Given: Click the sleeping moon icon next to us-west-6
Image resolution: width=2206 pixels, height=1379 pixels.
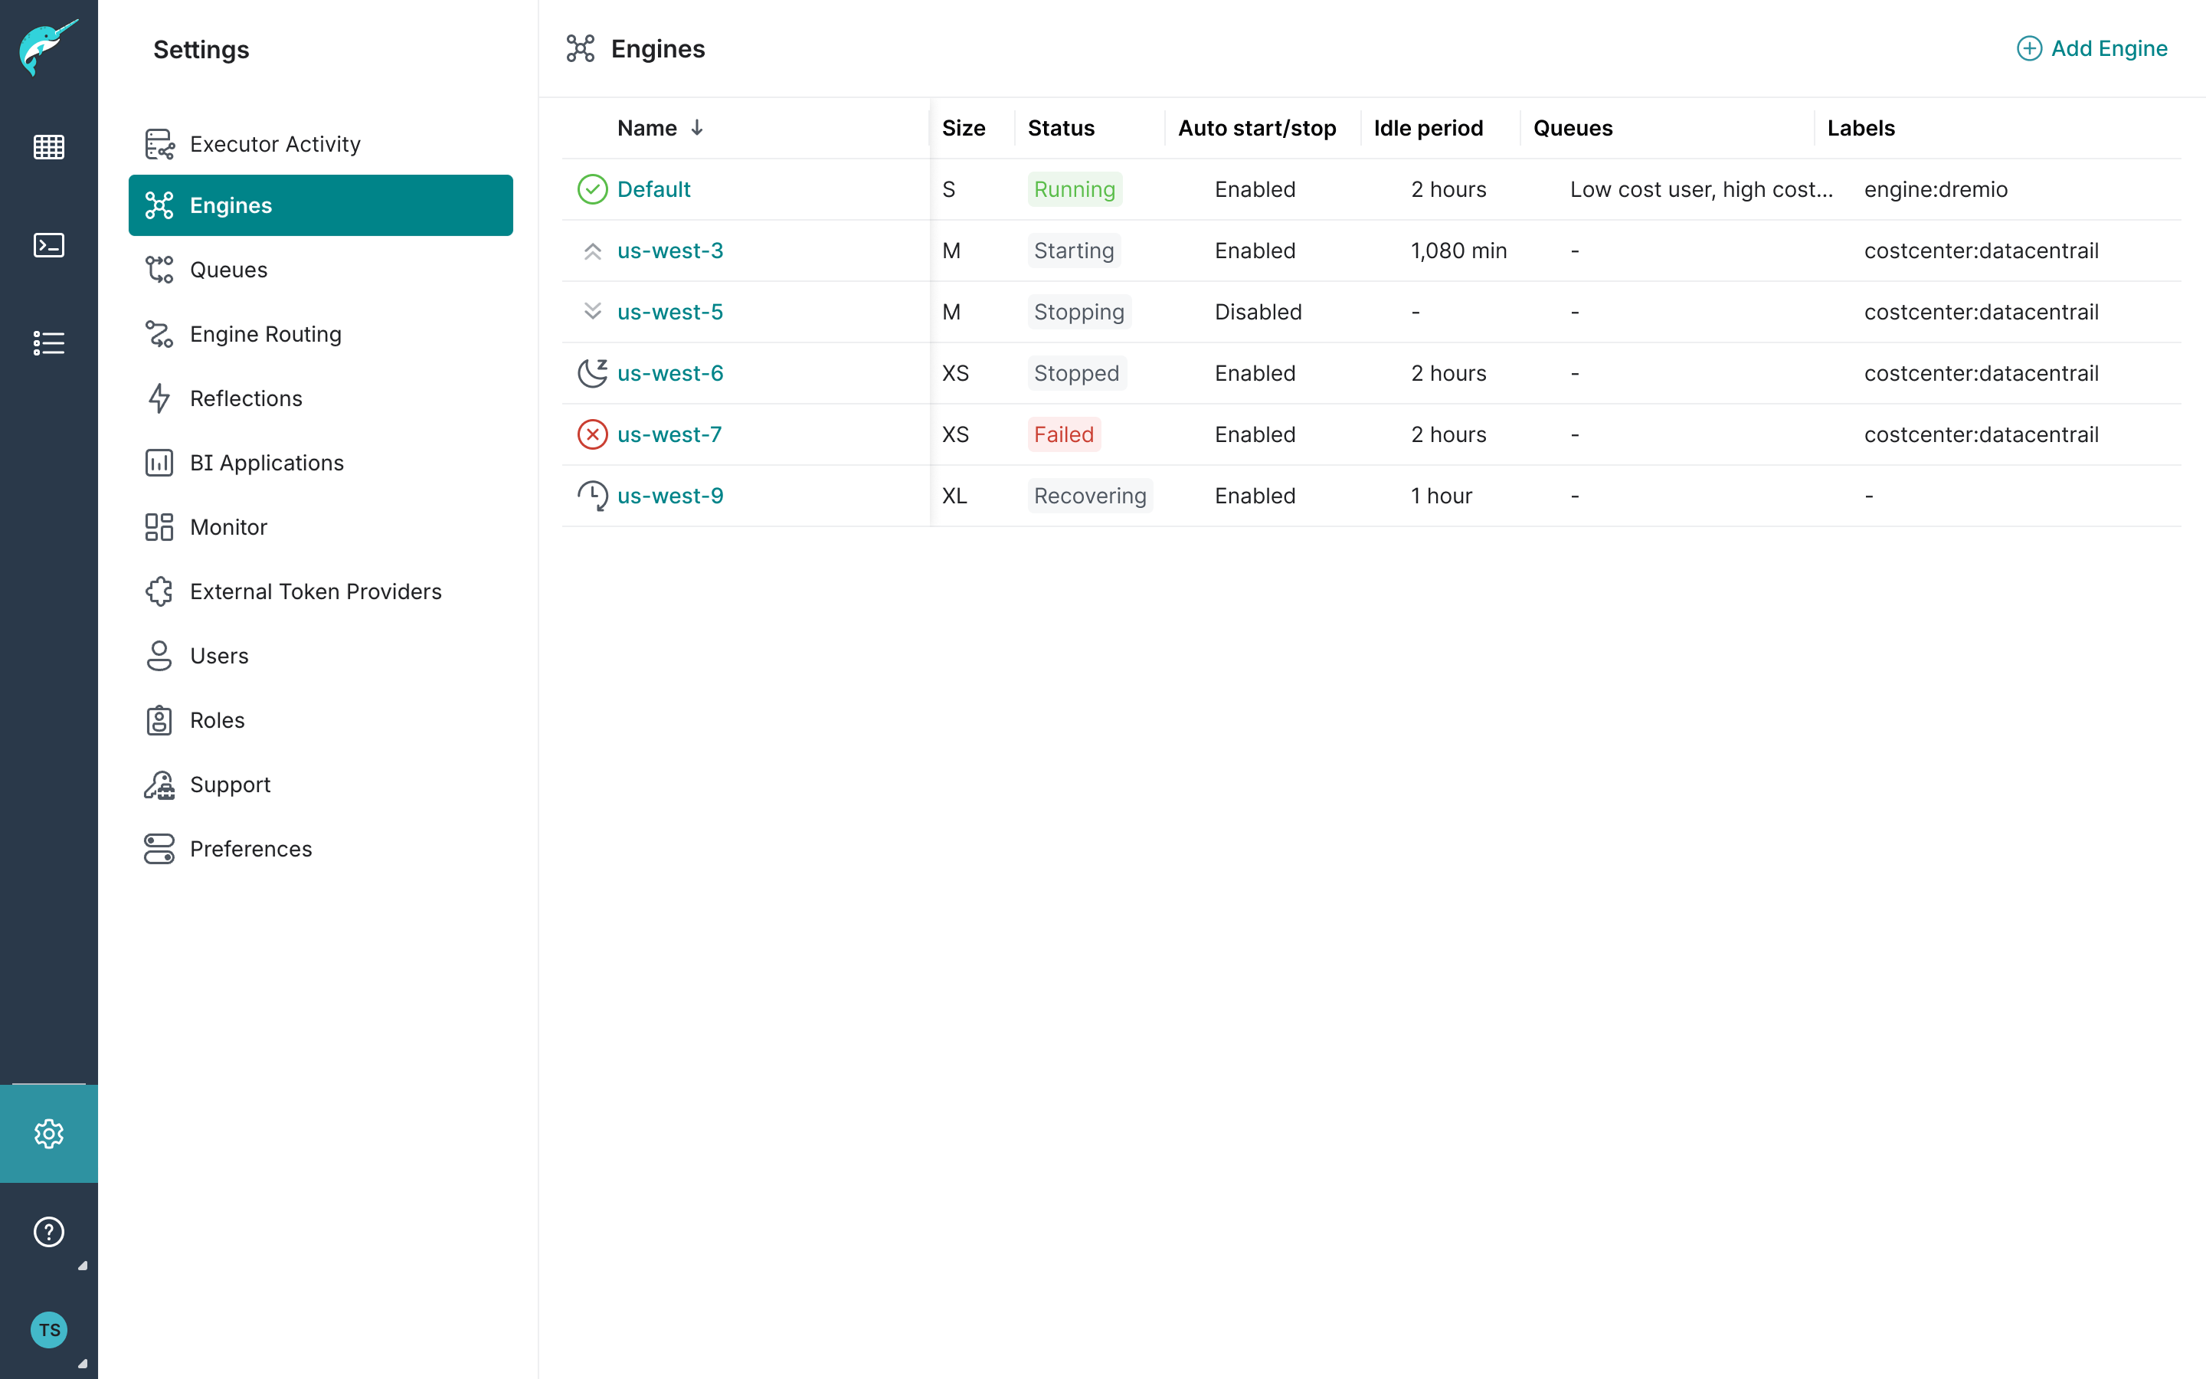Looking at the screenshot, I should [x=593, y=372].
